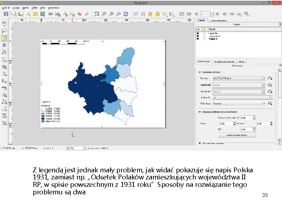Click the Zoom full icon in the toolbar
This screenshot has height=211, width=282.
tap(97, 14)
